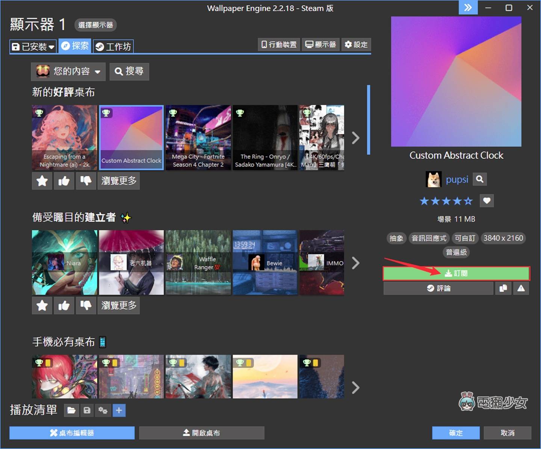Open the 桌布編輯器 wallpaper editor

[x=71, y=432]
